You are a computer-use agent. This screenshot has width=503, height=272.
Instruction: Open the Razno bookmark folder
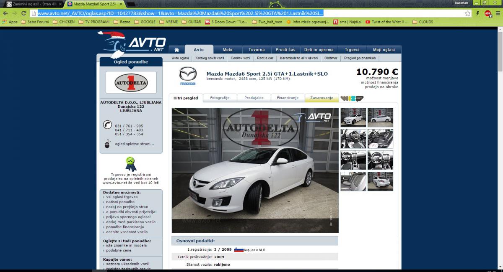[x=122, y=22]
